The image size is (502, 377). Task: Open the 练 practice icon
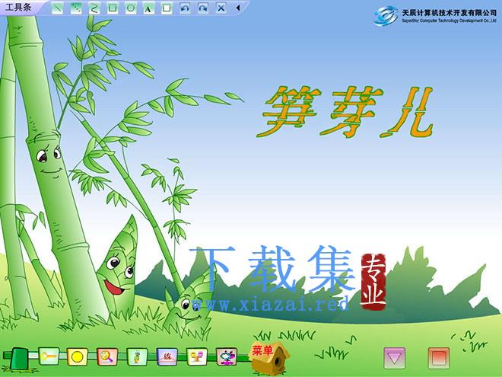[167, 356]
